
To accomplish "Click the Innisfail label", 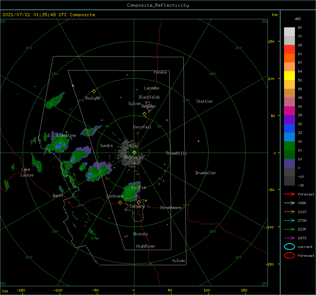I will tap(142, 127).
